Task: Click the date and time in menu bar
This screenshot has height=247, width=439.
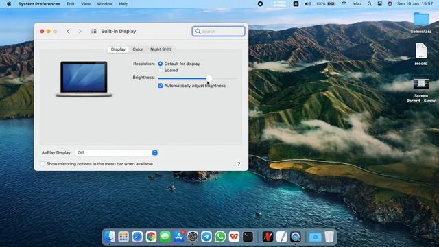Action: click(415, 4)
